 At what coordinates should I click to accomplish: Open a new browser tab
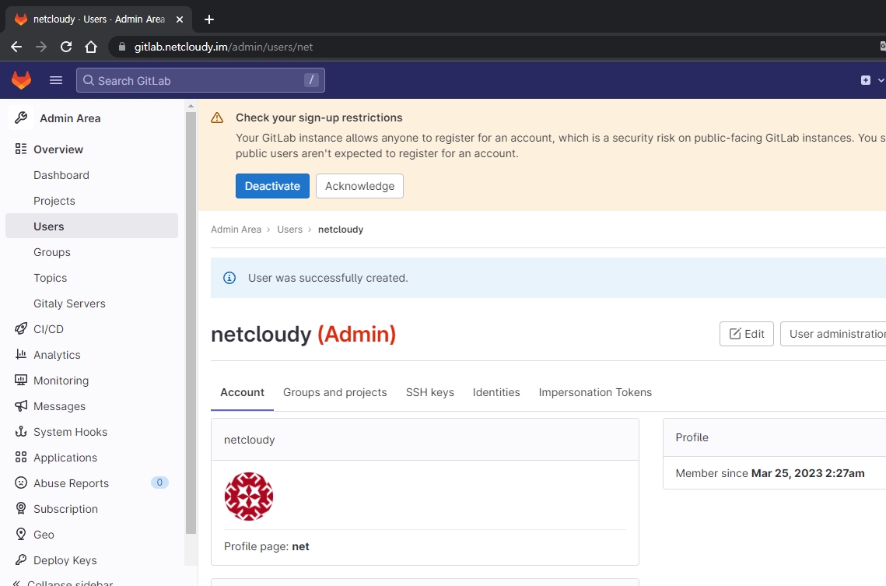click(209, 19)
